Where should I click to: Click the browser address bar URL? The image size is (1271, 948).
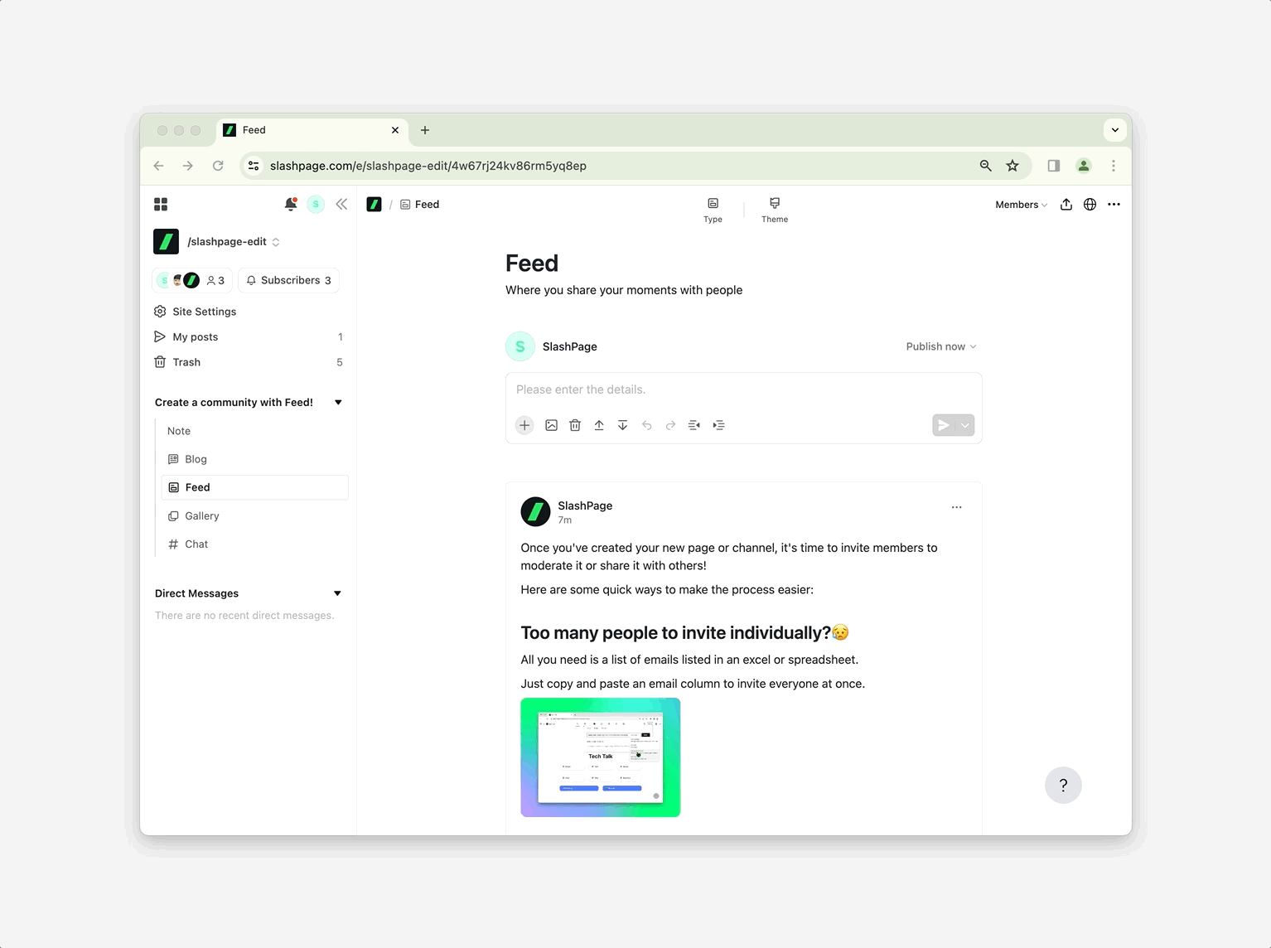(428, 166)
